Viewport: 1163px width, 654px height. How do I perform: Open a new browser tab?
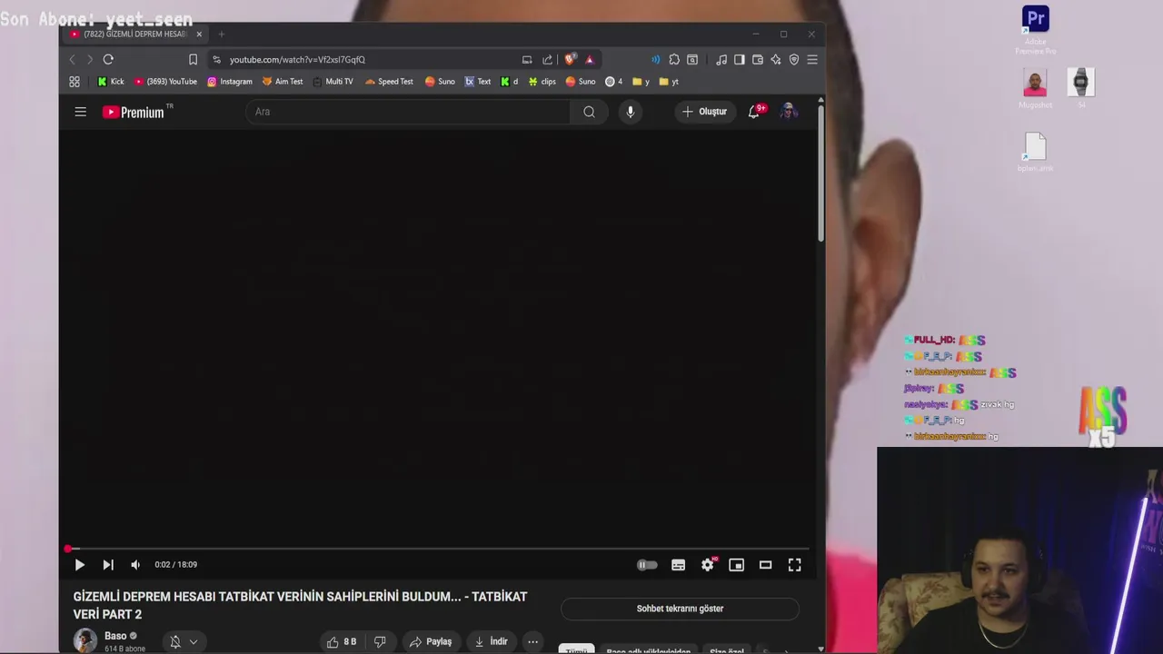[221, 35]
